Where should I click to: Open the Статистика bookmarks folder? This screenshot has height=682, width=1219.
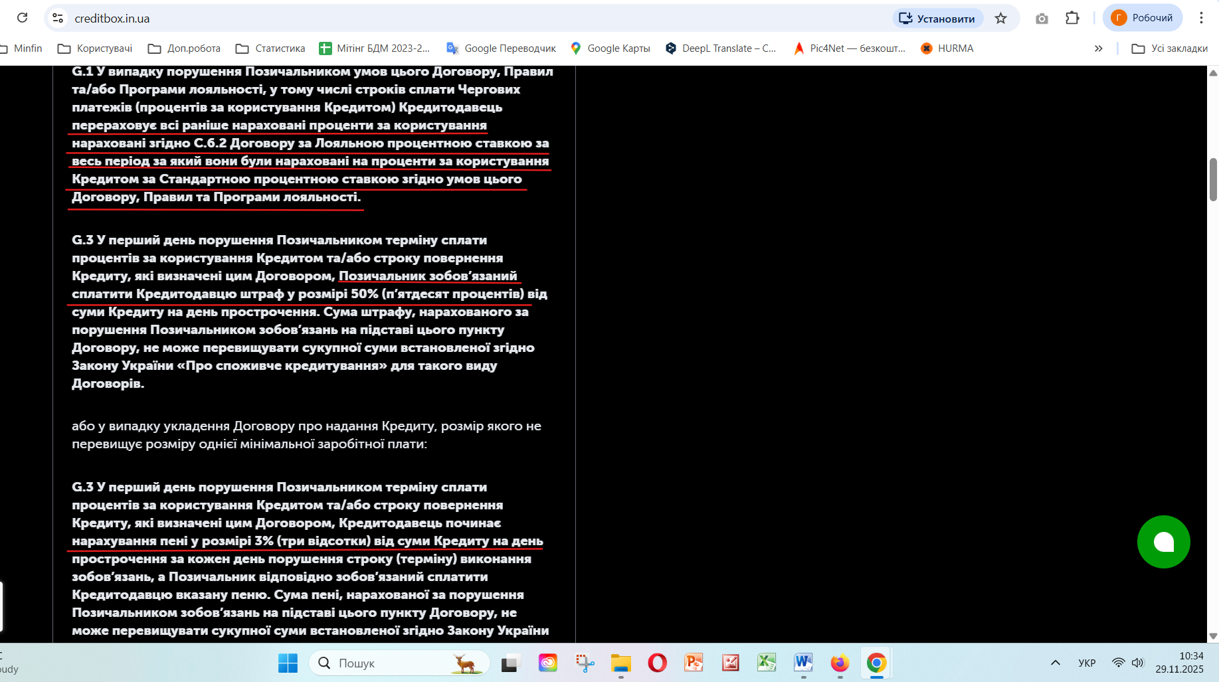pos(270,48)
